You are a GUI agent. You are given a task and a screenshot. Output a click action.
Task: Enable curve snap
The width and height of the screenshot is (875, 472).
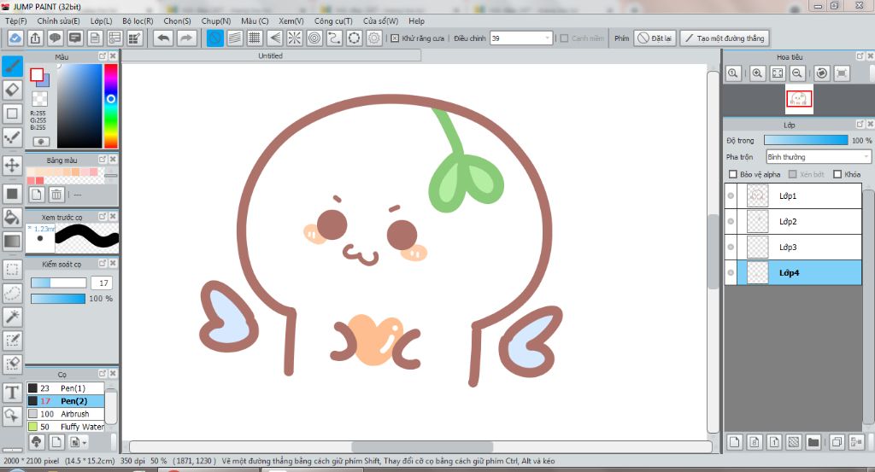coord(334,38)
